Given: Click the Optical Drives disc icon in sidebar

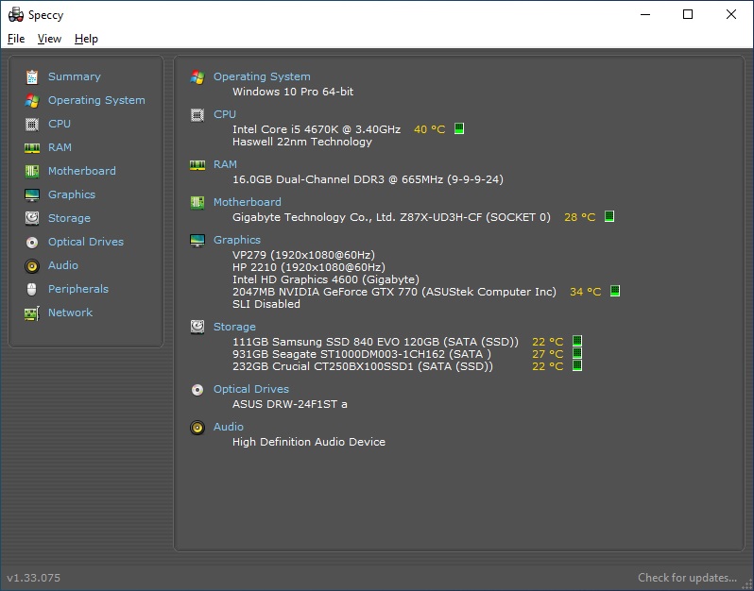Looking at the screenshot, I should pyautogui.click(x=32, y=243).
